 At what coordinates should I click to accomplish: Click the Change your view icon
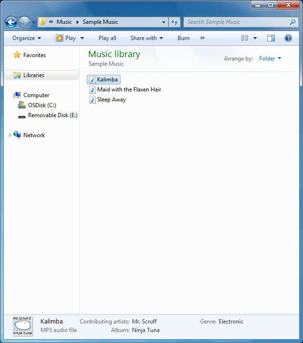point(245,38)
